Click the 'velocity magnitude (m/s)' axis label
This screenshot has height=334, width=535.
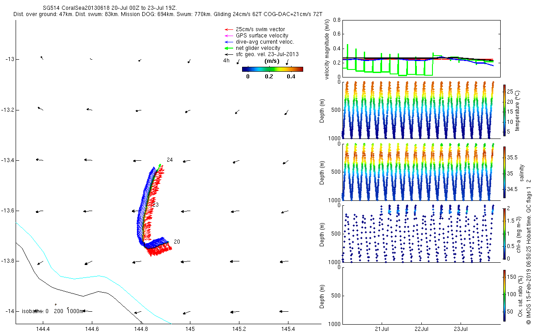328,49
